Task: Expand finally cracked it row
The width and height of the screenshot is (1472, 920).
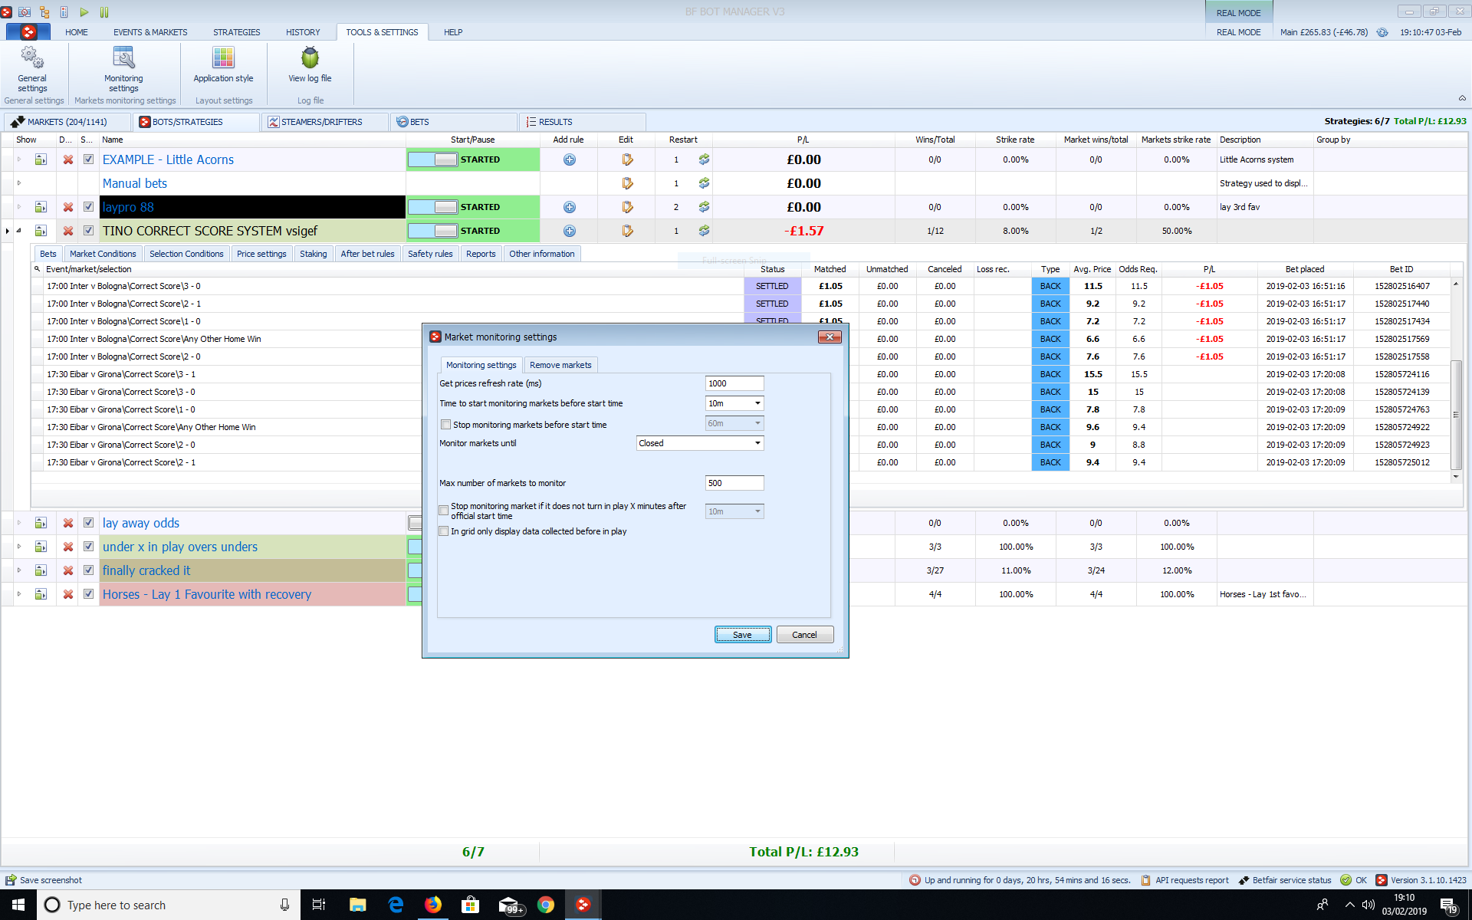Action: [x=19, y=570]
